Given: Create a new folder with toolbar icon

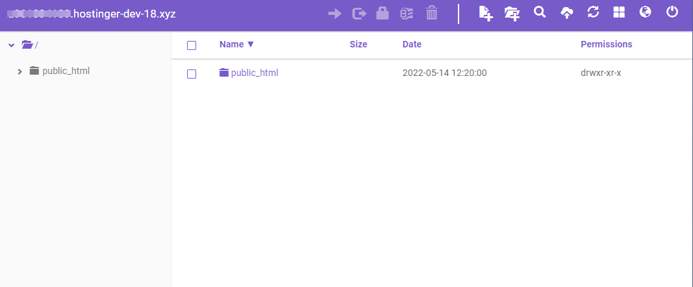Looking at the screenshot, I should tap(512, 14).
